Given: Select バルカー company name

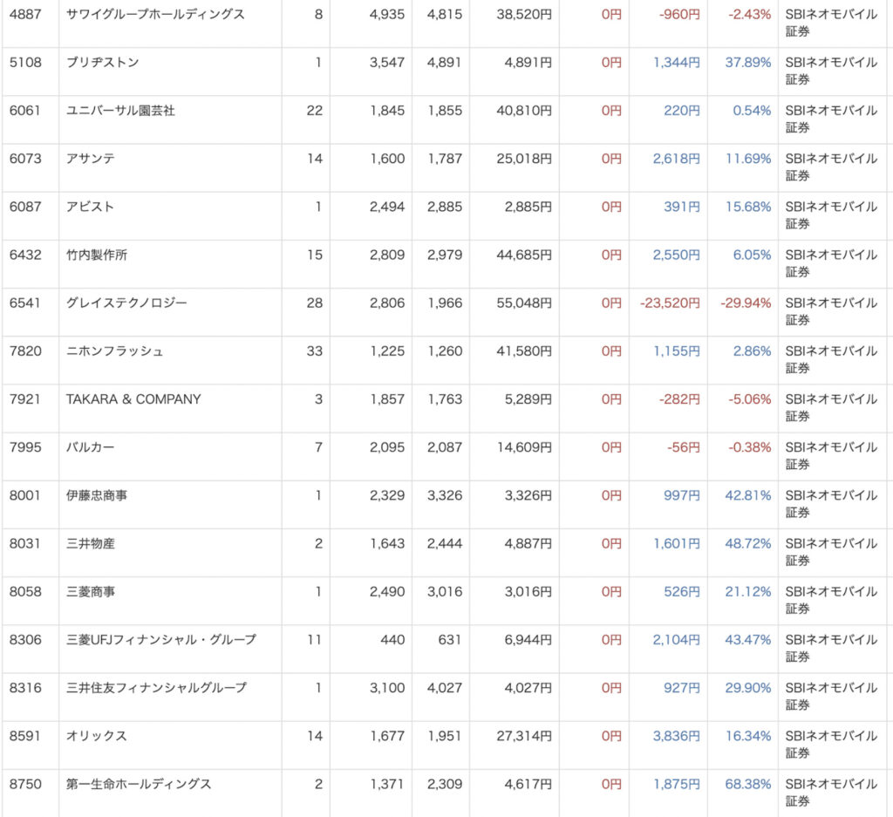Looking at the screenshot, I should tap(90, 447).
